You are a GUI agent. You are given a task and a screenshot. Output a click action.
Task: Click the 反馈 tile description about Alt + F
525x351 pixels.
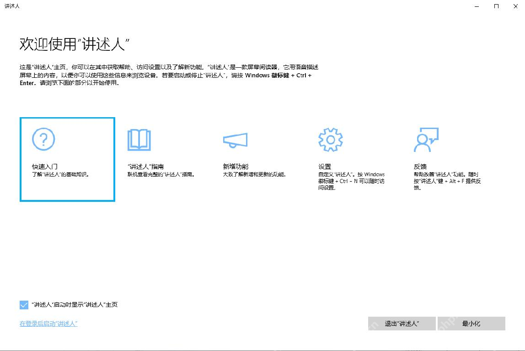(x=447, y=181)
